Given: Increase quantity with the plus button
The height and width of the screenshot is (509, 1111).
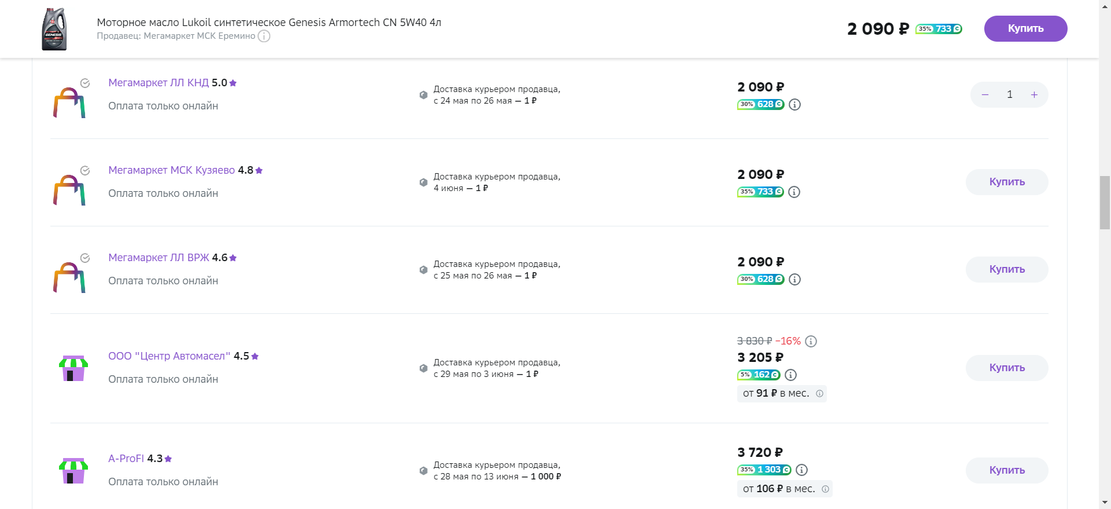Looking at the screenshot, I should click(x=1034, y=95).
